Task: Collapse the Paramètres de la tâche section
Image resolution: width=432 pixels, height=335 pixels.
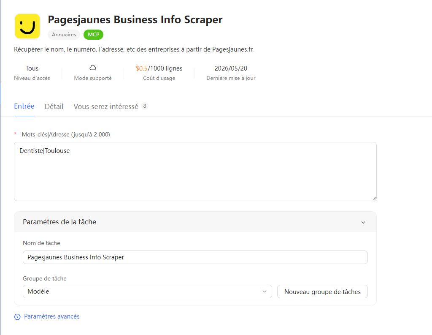Action: pyautogui.click(x=363, y=222)
